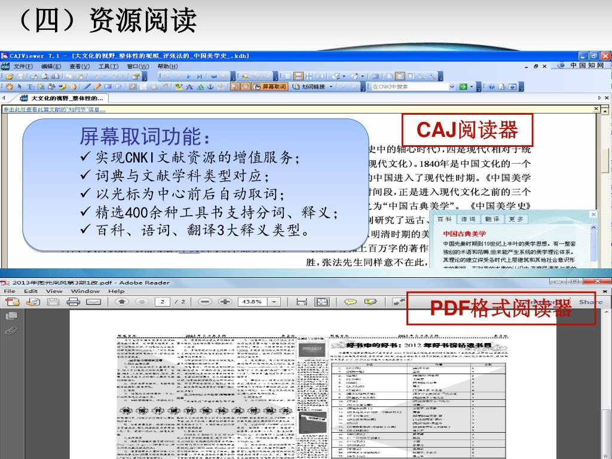Viewport: 612px width, 459px height.
Task: Open the page thumbnails panel in Adobe Reader
Action: coord(11,316)
